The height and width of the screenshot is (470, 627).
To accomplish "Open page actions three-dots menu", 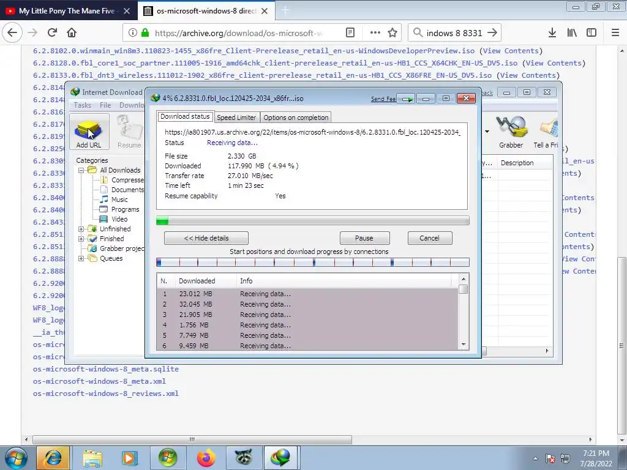I will pyautogui.click(x=375, y=33).
